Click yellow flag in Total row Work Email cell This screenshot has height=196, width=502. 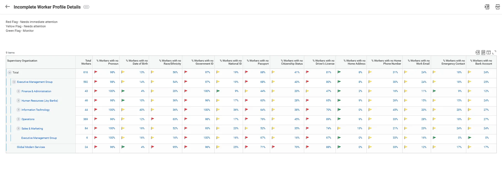click(406, 72)
